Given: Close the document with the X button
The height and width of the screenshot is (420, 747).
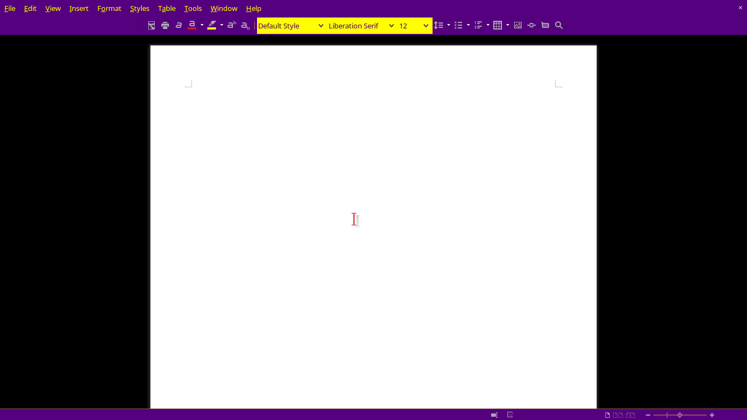Looking at the screenshot, I should click(x=740, y=8).
